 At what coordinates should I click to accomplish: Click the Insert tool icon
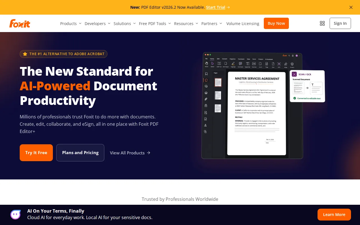260,64
